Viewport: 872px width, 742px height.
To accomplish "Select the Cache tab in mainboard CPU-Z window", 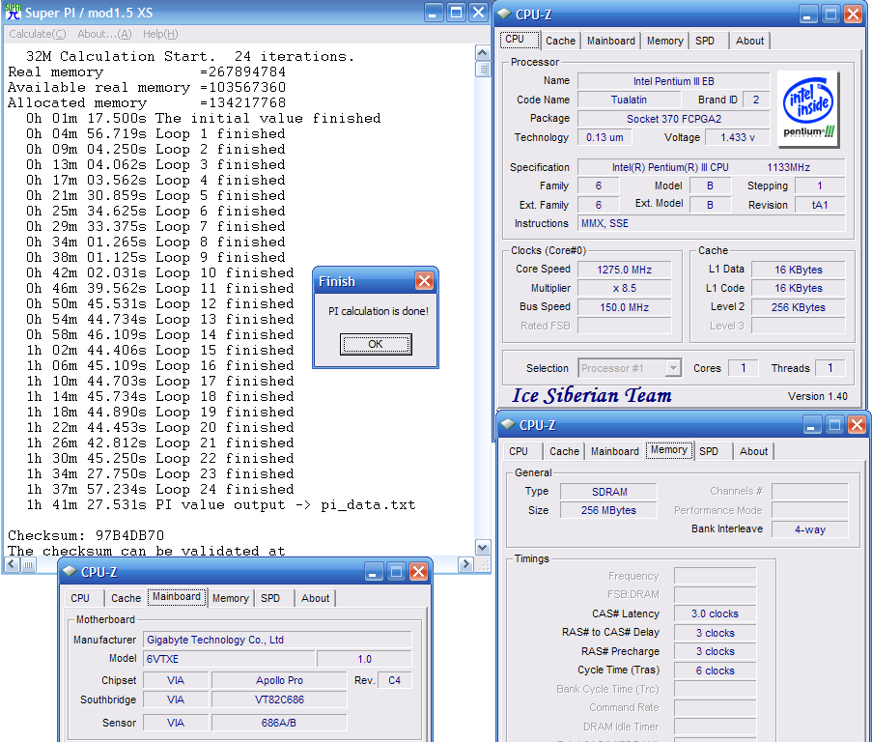I will coord(126,598).
